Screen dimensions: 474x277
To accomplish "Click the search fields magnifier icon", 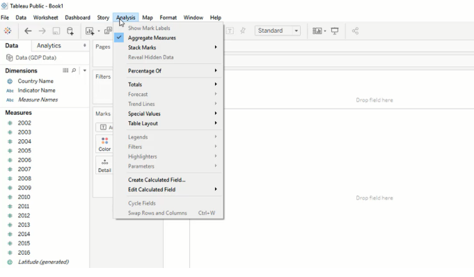I will pos(74,70).
